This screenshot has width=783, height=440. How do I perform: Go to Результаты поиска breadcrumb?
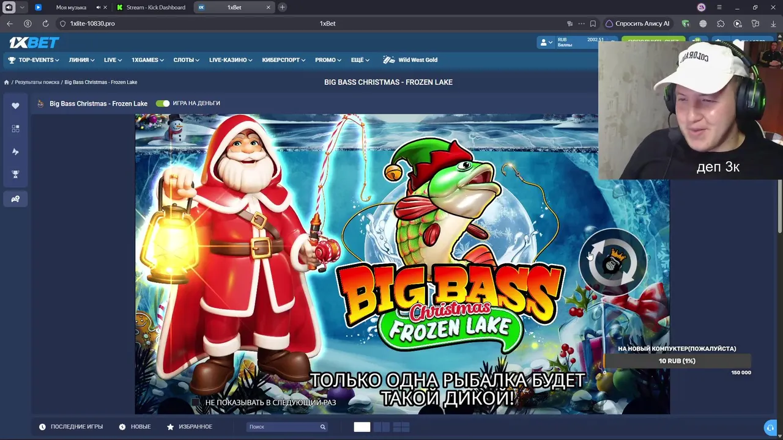pyautogui.click(x=37, y=82)
